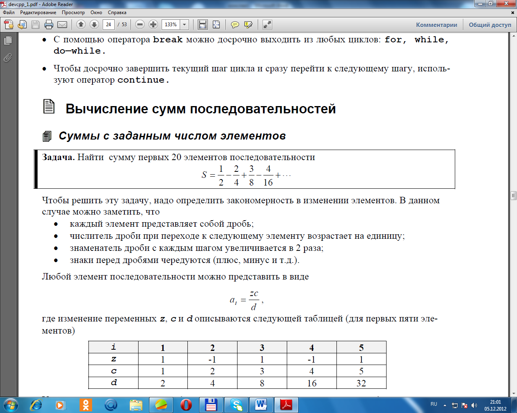Open the Редактирование menu
The width and height of the screenshot is (517, 413).
(x=38, y=13)
